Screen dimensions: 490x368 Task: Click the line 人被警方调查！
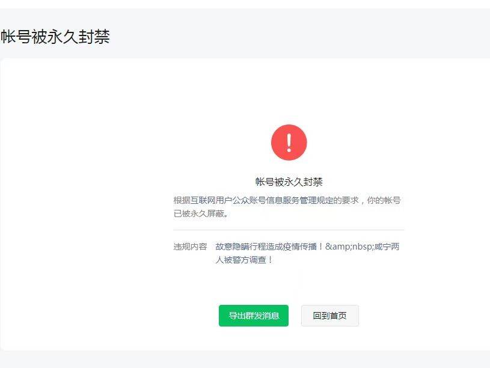(x=245, y=260)
